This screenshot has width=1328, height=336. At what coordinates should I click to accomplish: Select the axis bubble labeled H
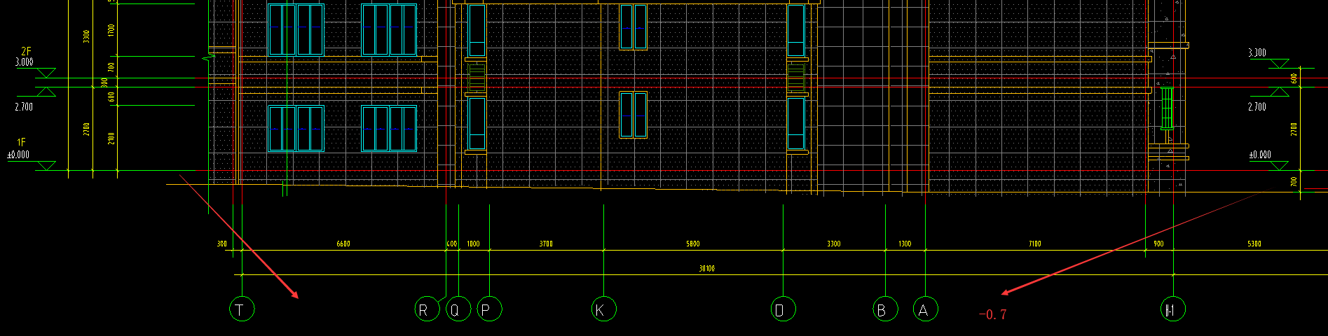(x=1173, y=309)
